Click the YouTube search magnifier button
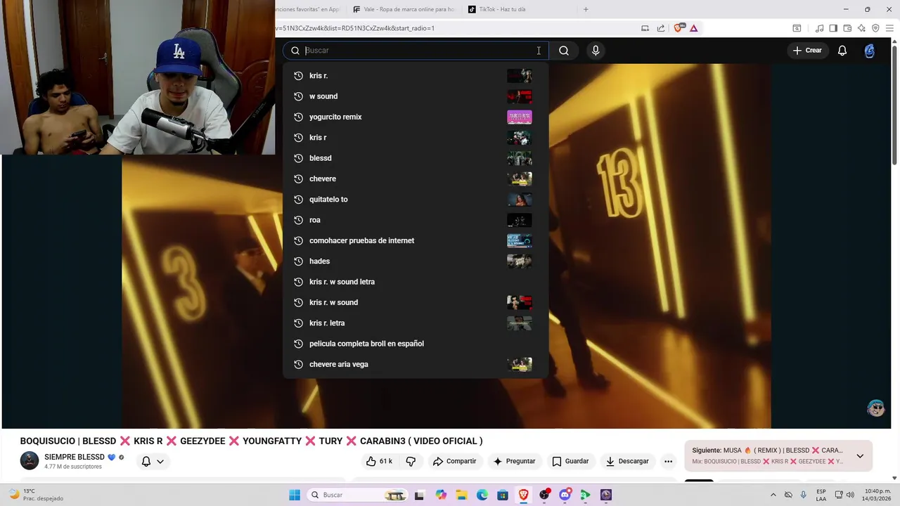The height and width of the screenshot is (506, 900). pos(564,51)
